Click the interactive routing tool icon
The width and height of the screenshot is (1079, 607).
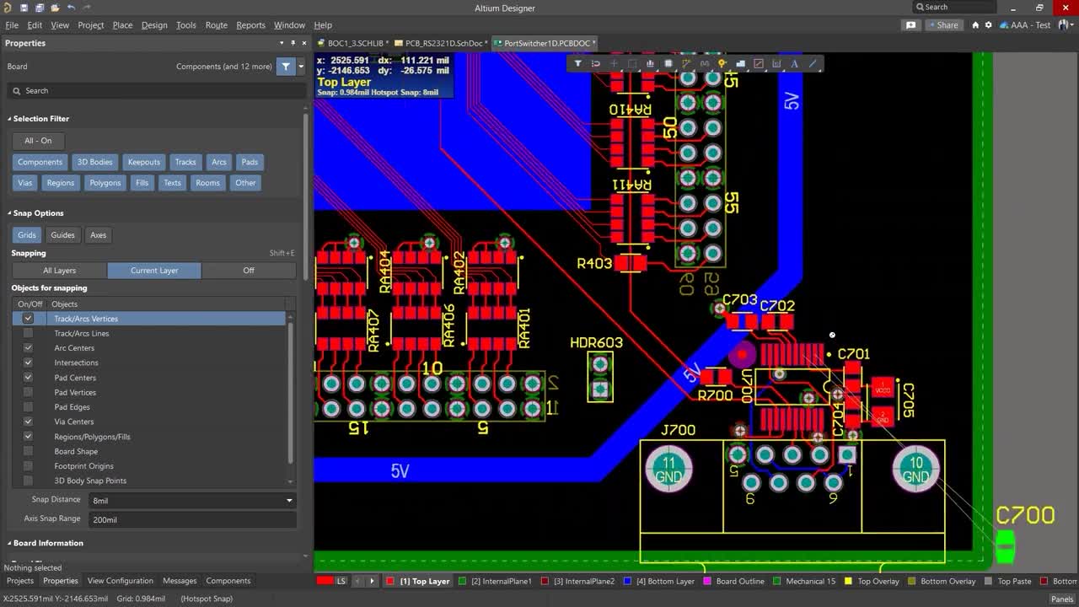click(x=685, y=63)
